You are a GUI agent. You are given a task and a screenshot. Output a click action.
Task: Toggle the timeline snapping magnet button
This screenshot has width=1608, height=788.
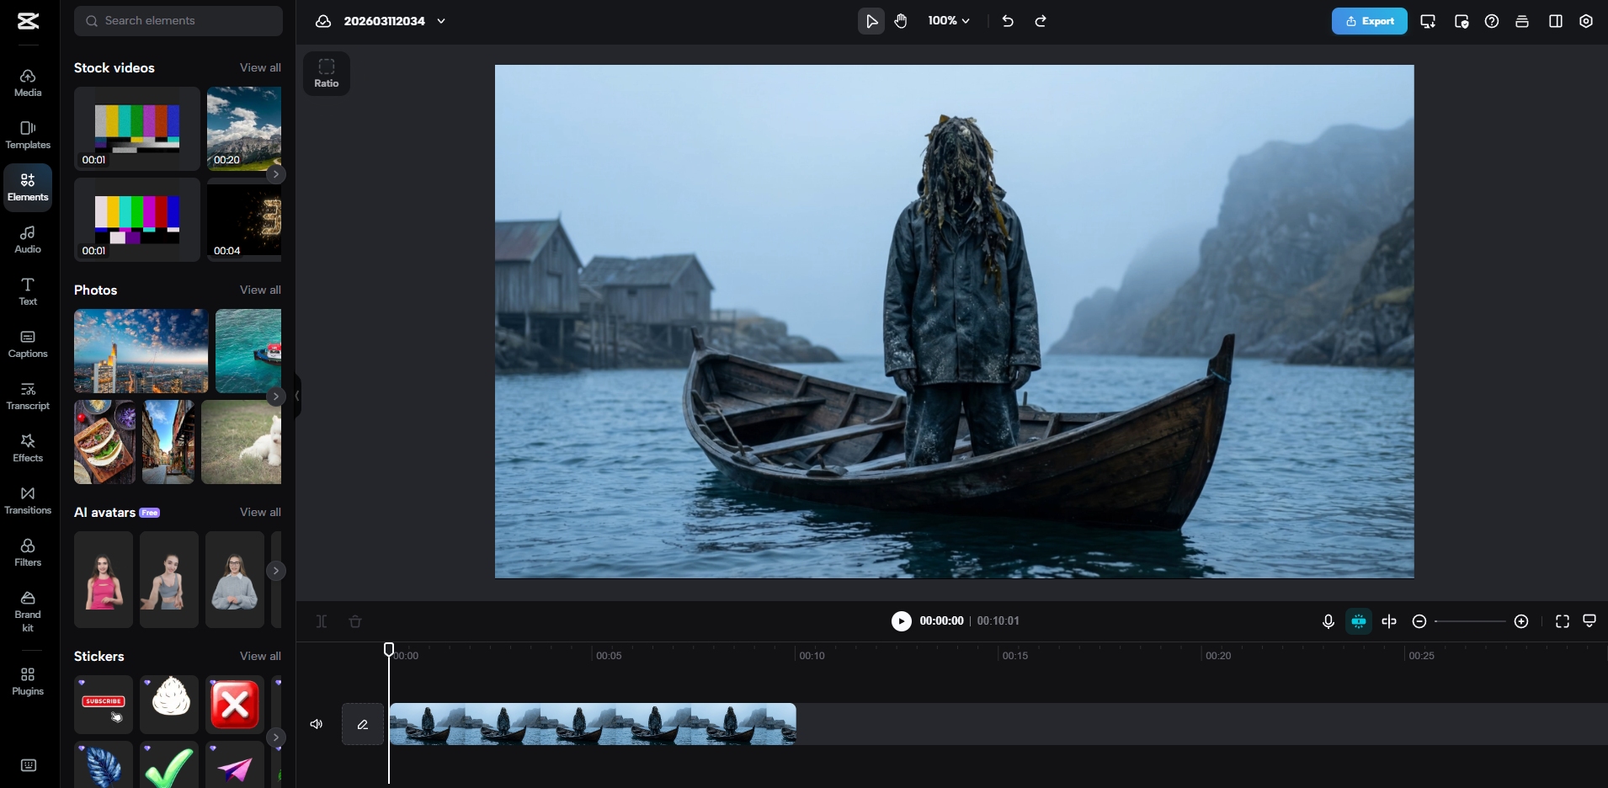pyautogui.click(x=1359, y=621)
